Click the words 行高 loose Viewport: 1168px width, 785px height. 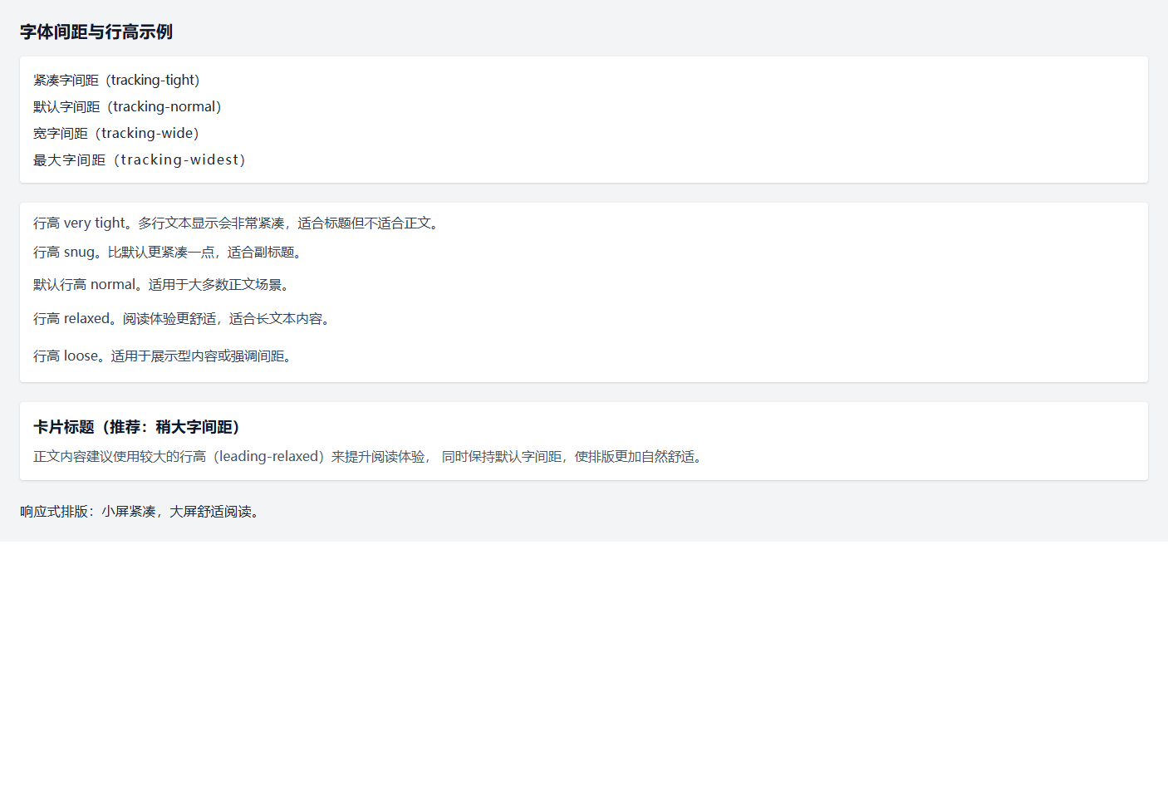(x=66, y=356)
